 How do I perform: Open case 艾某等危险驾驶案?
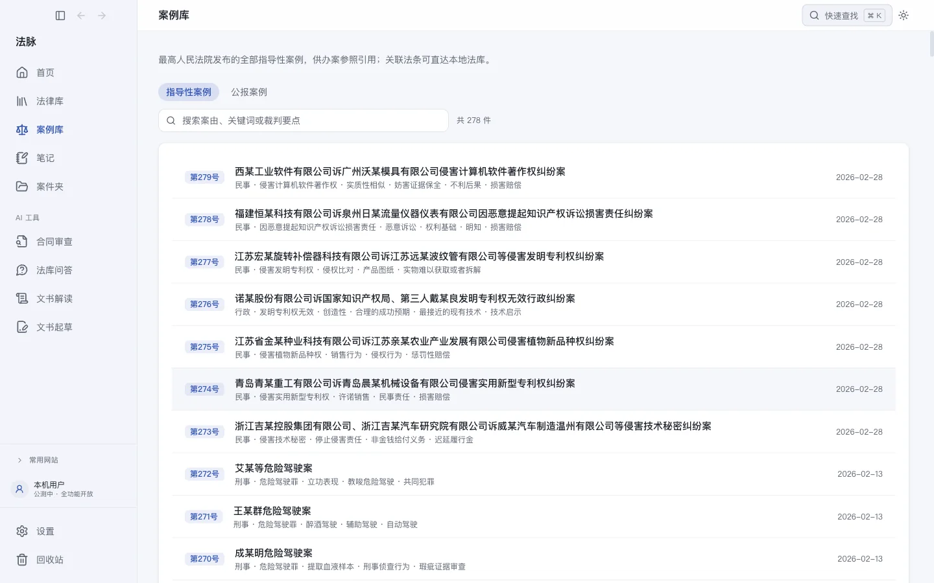tap(533, 474)
